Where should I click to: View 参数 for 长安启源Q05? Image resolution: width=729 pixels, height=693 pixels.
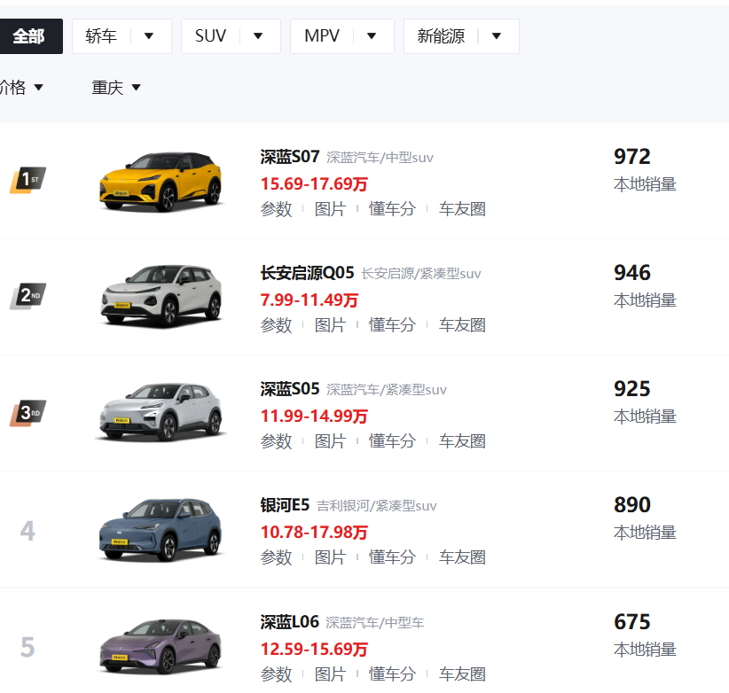tap(276, 325)
